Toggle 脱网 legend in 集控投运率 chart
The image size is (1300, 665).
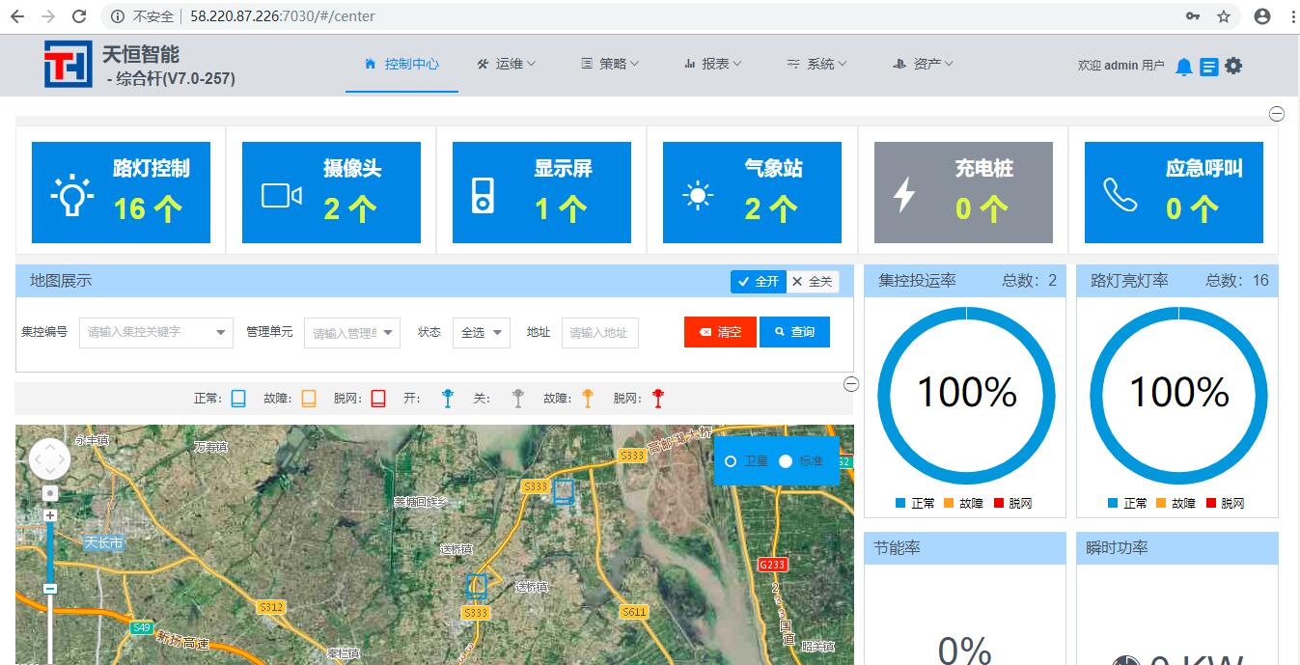pos(1012,504)
